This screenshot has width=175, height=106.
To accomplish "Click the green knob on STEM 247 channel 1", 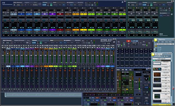I will 3,79.
